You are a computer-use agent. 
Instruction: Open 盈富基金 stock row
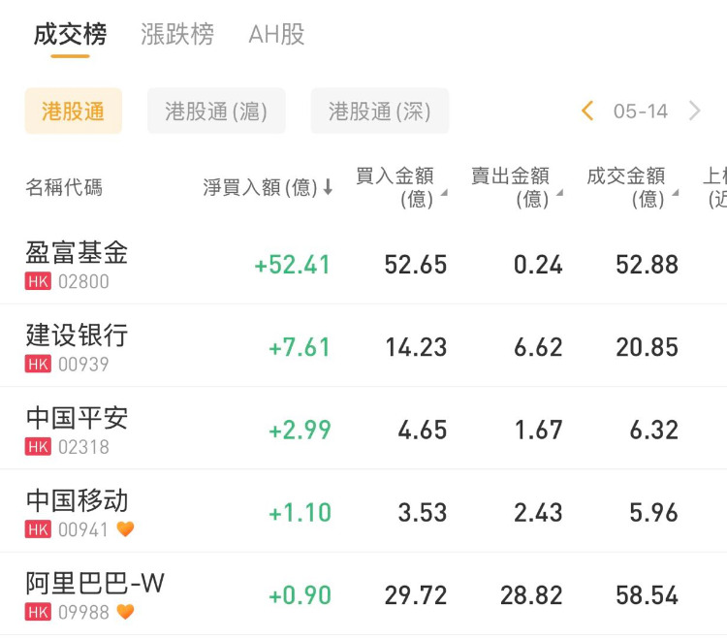click(363, 265)
